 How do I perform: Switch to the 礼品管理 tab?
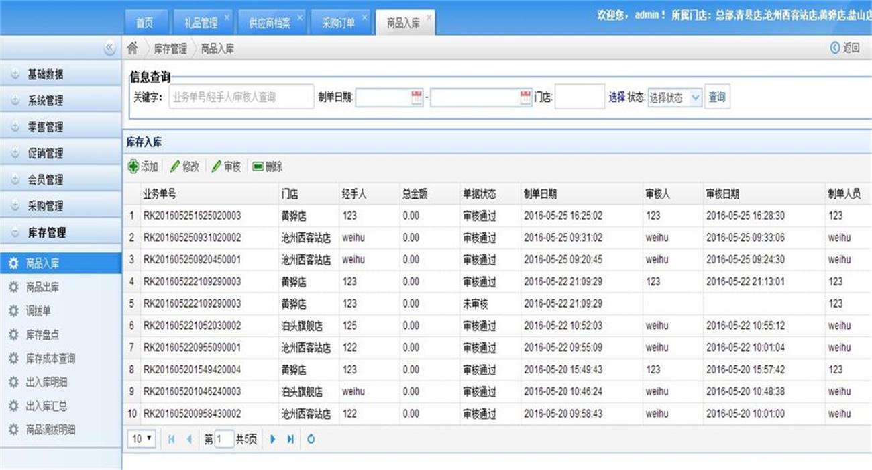coord(201,23)
